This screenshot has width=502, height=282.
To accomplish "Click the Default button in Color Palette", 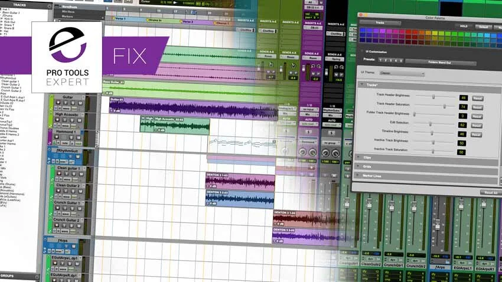I will (x=484, y=27).
